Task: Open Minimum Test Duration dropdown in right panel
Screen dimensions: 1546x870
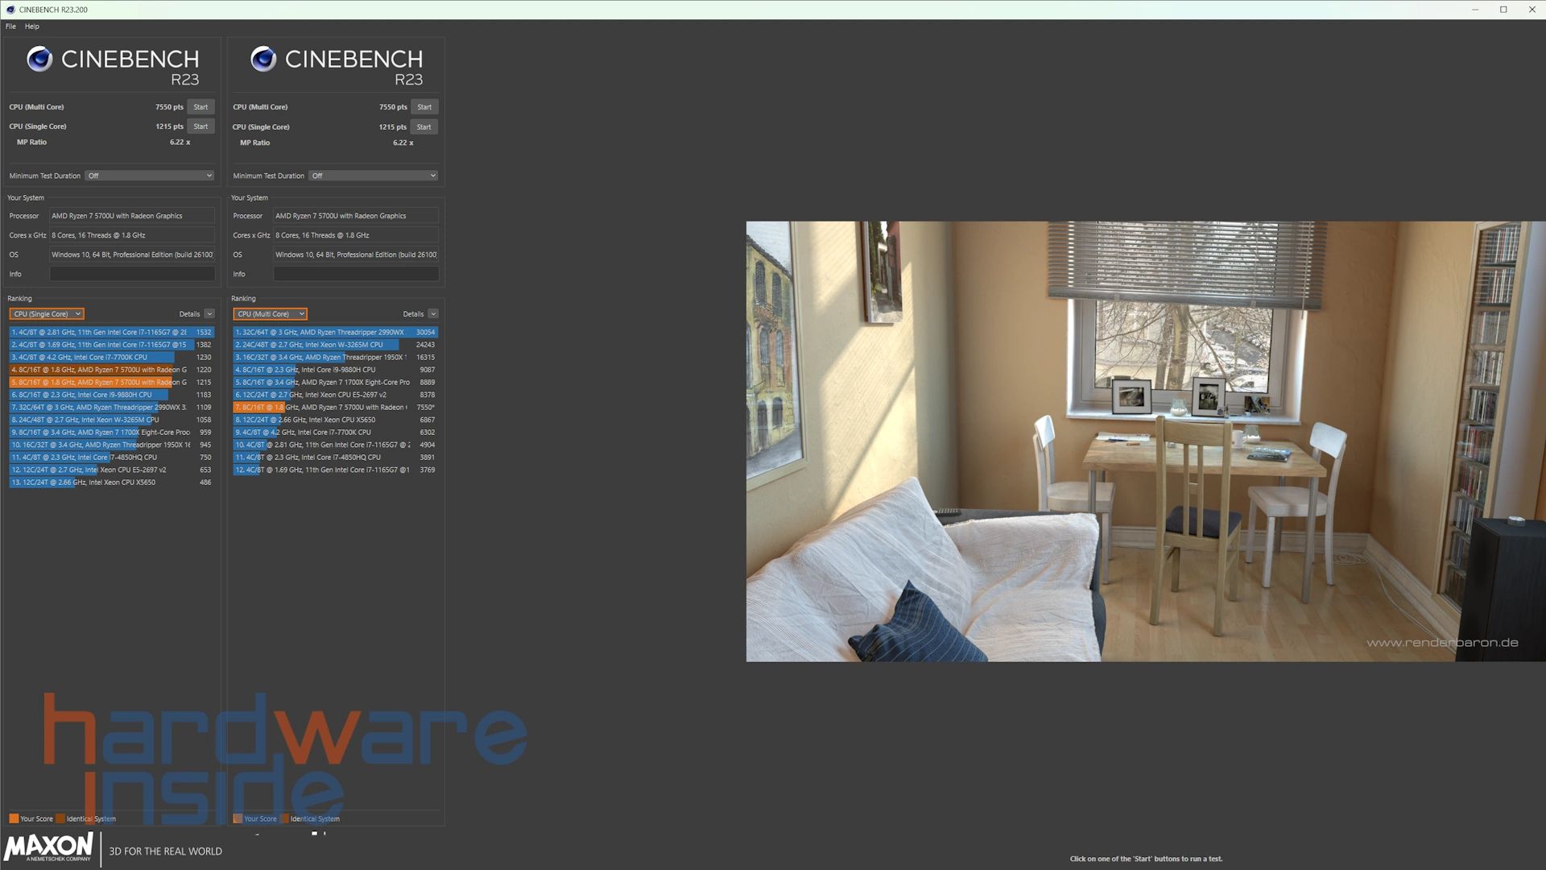Action: click(x=374, y=176)
